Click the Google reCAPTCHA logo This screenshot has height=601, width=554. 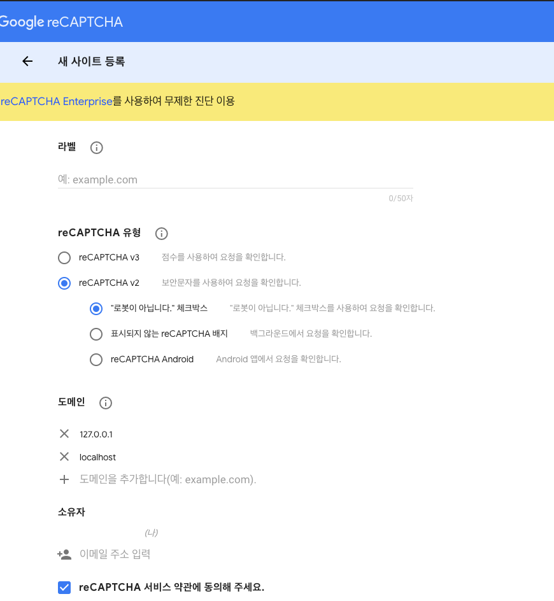pyautogui.click(x=61, y=22)
